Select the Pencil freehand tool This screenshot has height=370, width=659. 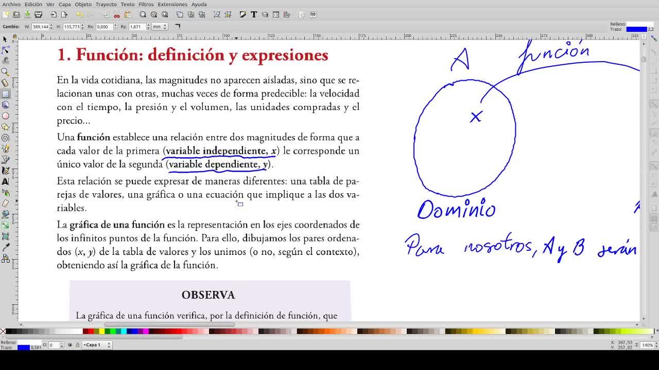(5, 149)
